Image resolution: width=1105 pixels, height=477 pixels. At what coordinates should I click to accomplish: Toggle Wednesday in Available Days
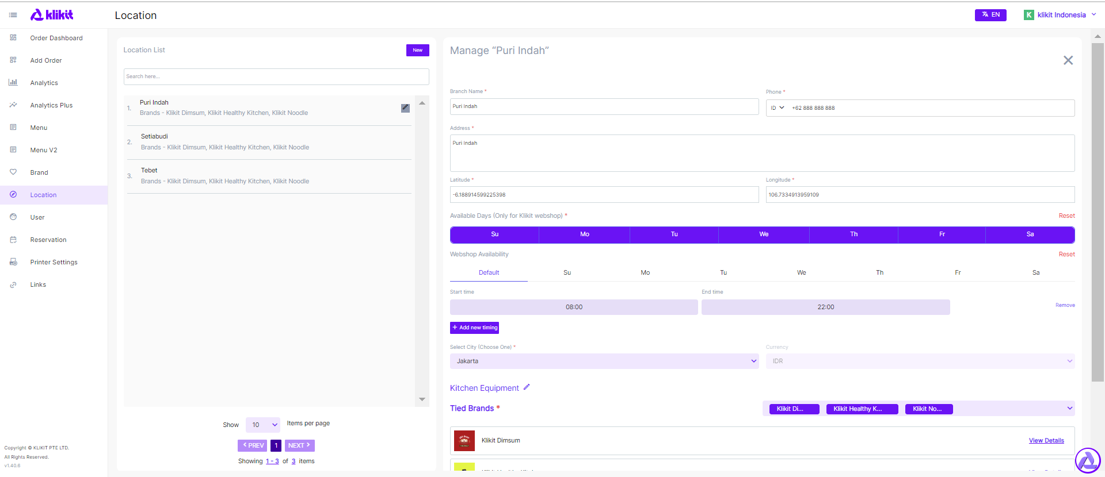click(763, 234)
